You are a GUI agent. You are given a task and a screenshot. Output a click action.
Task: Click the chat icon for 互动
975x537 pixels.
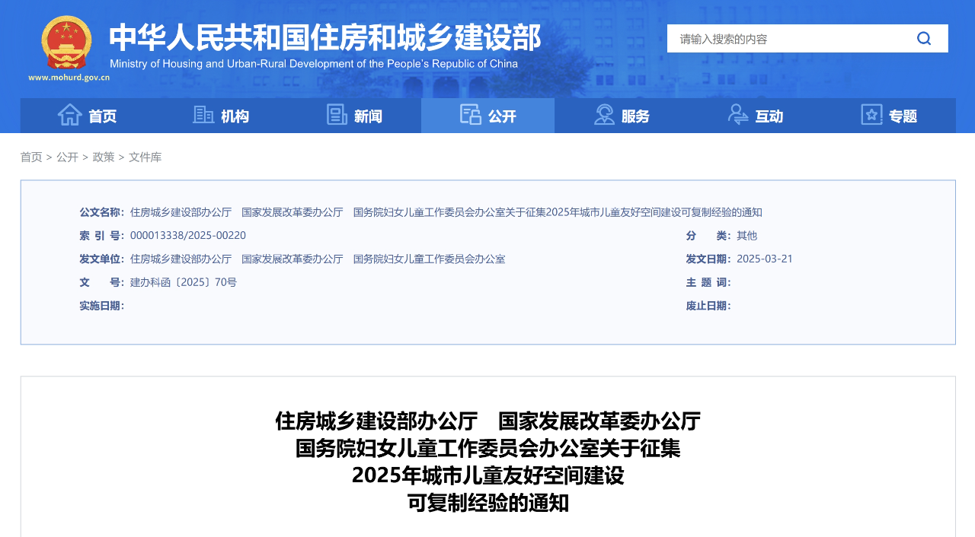pos(737,114)
